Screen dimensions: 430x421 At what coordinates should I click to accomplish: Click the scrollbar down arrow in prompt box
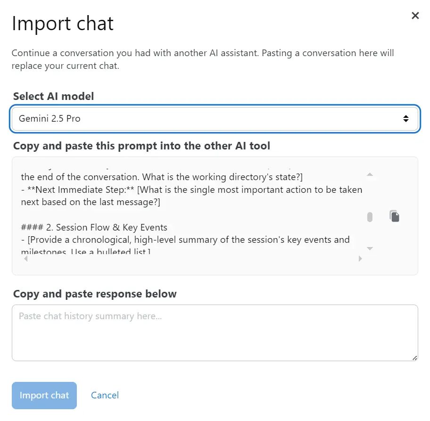[370, 248]
